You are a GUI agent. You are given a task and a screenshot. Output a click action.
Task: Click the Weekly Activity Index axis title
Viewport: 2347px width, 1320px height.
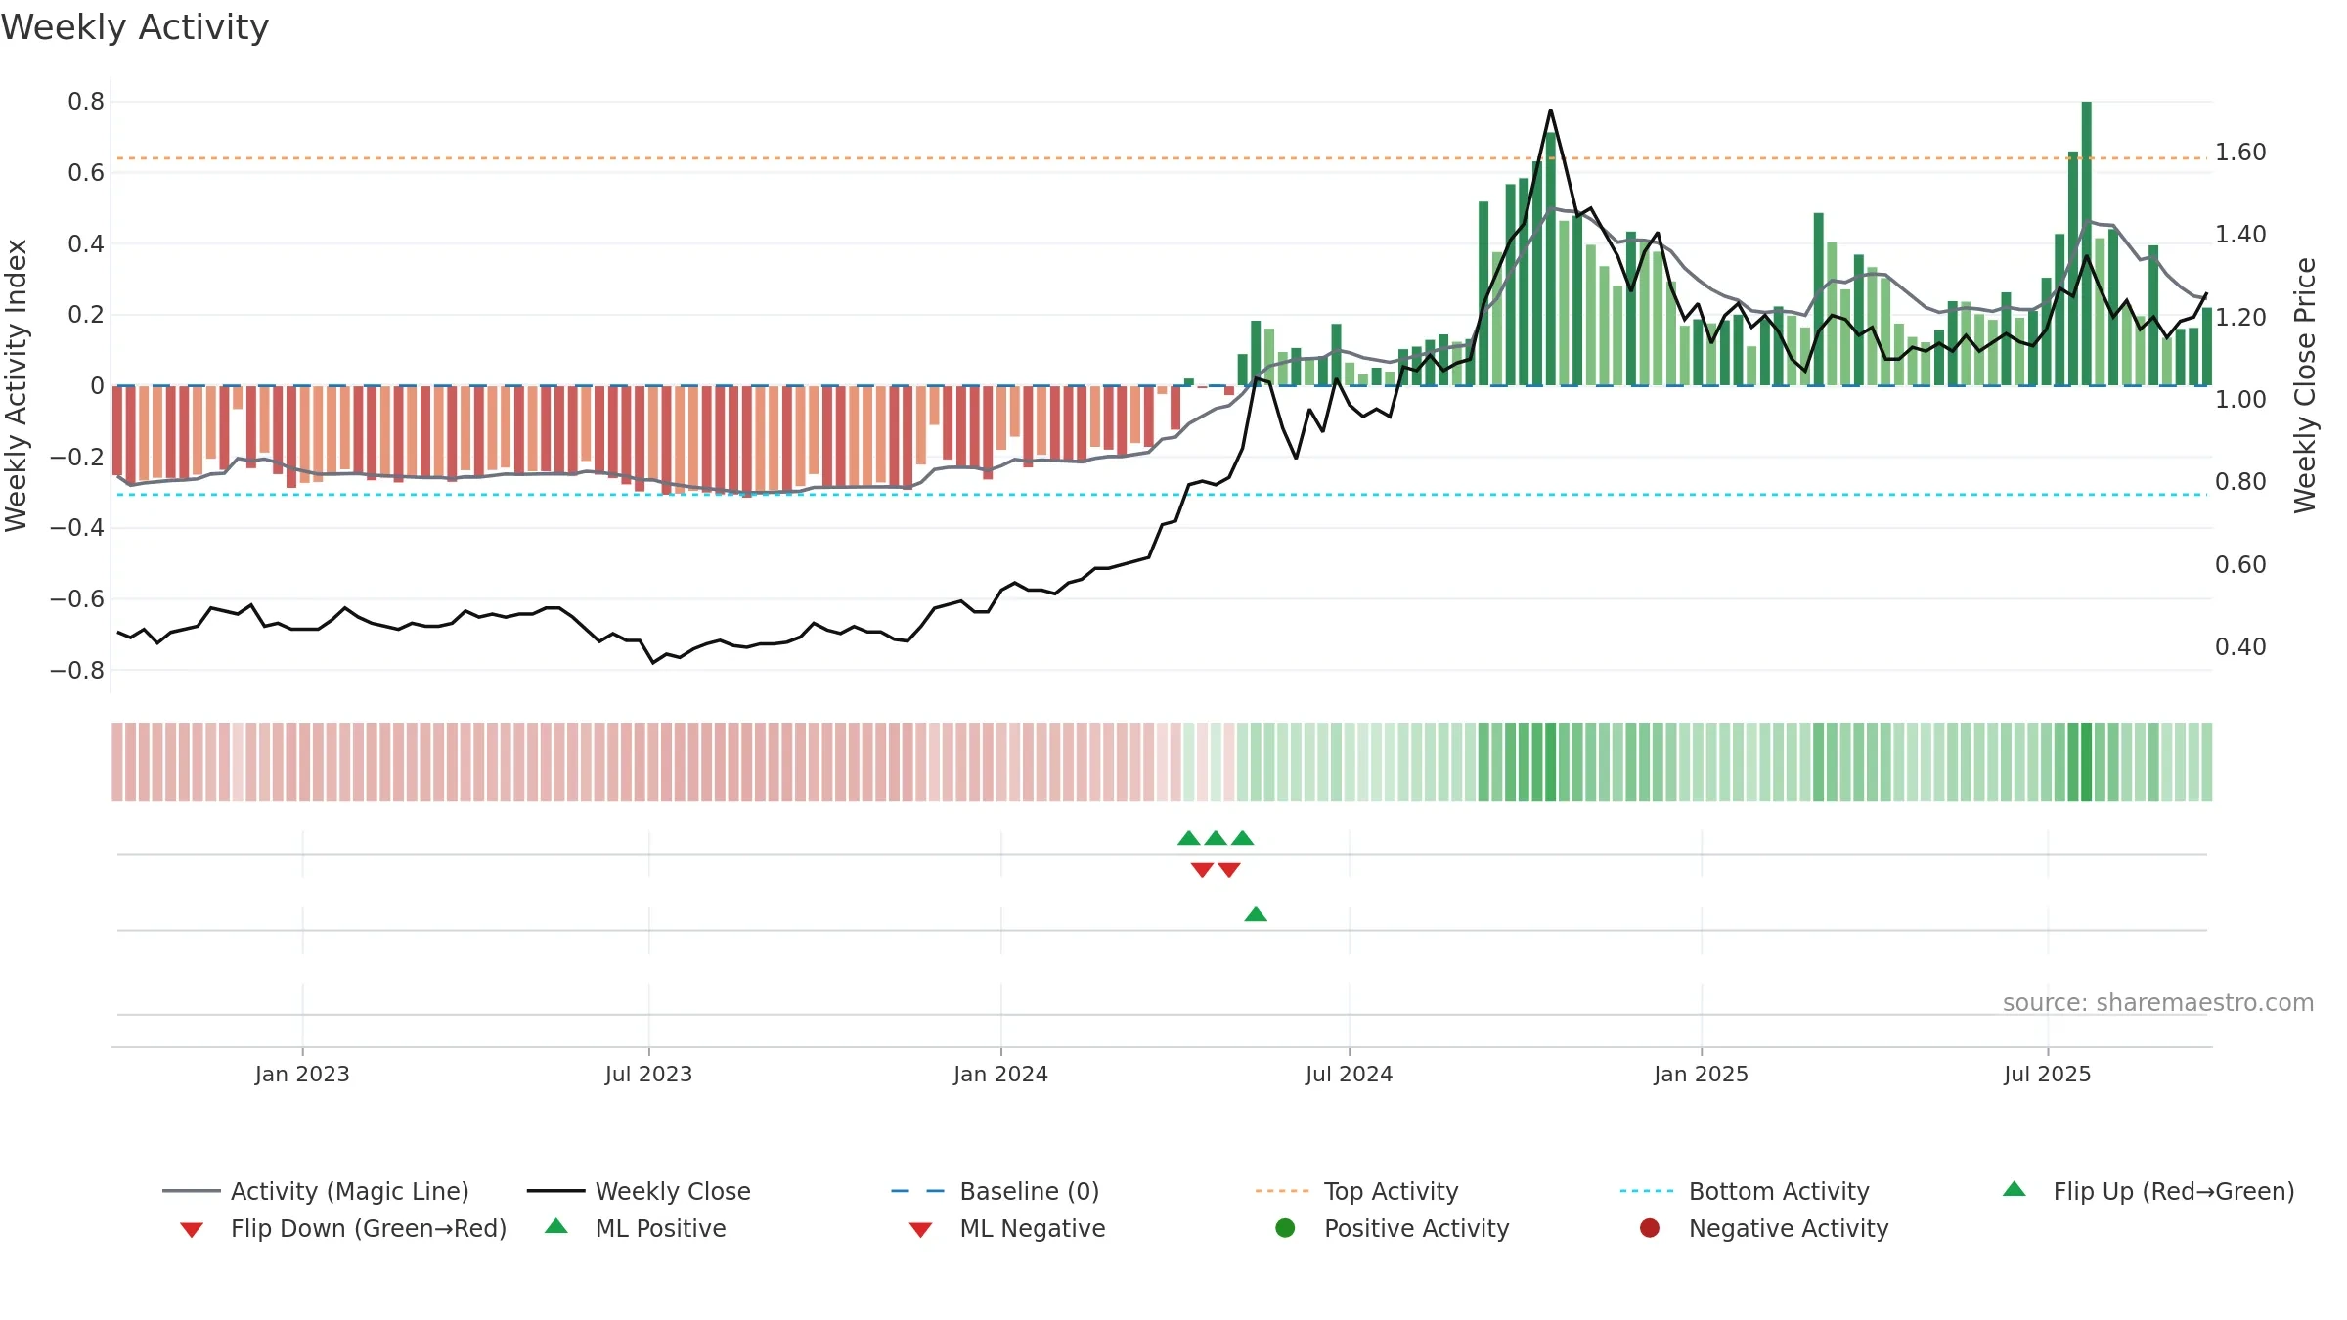pos(17,385)
